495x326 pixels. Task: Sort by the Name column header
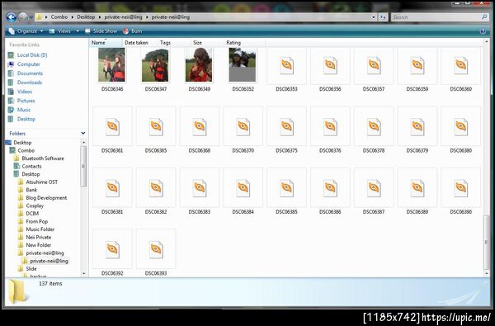[x=106, y=42]
